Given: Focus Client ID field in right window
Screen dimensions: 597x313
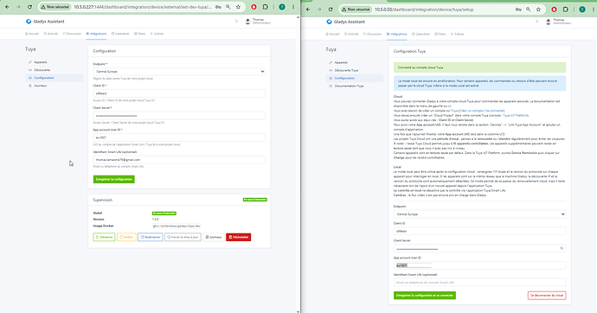Looking at the screenshot, I should point(479,231).
